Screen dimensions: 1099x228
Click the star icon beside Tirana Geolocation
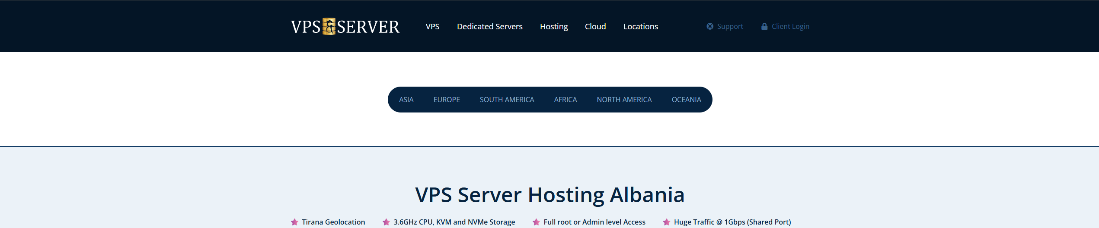coord(294,222)
